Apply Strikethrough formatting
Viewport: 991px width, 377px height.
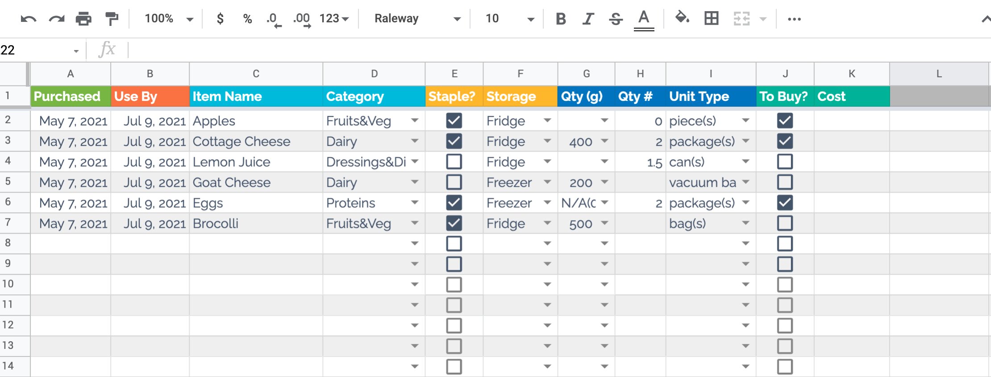pos(616,19)
